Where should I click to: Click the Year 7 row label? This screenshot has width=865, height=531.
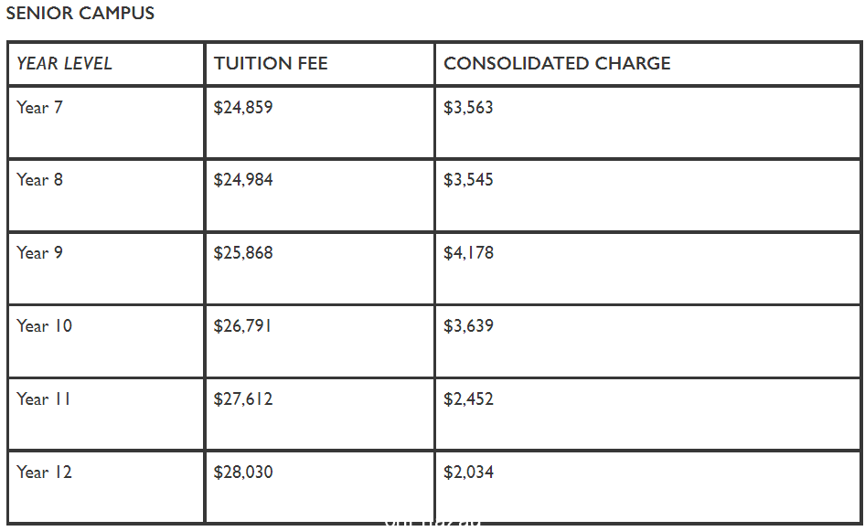pyautogui.click(x=39, y=107)
